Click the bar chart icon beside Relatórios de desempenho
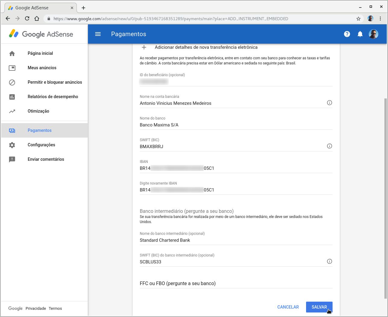Image resolution: width=388 pixels, height=317 pixels. 12,97
